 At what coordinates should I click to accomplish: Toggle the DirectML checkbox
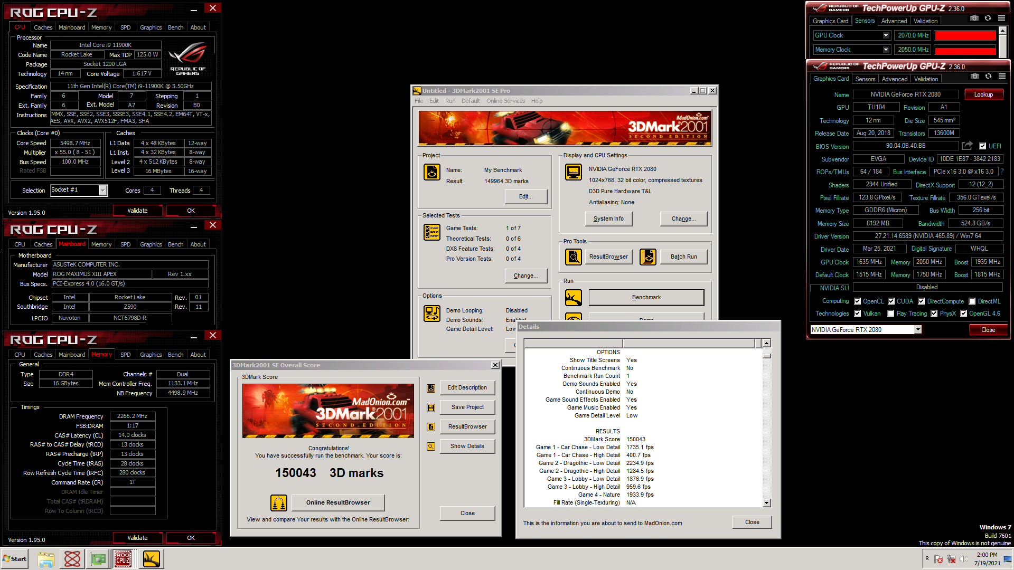(972, 301)
